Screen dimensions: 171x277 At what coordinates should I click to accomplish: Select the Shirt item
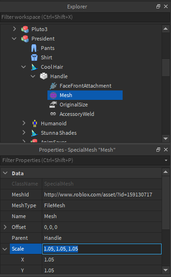pos(47,57)
